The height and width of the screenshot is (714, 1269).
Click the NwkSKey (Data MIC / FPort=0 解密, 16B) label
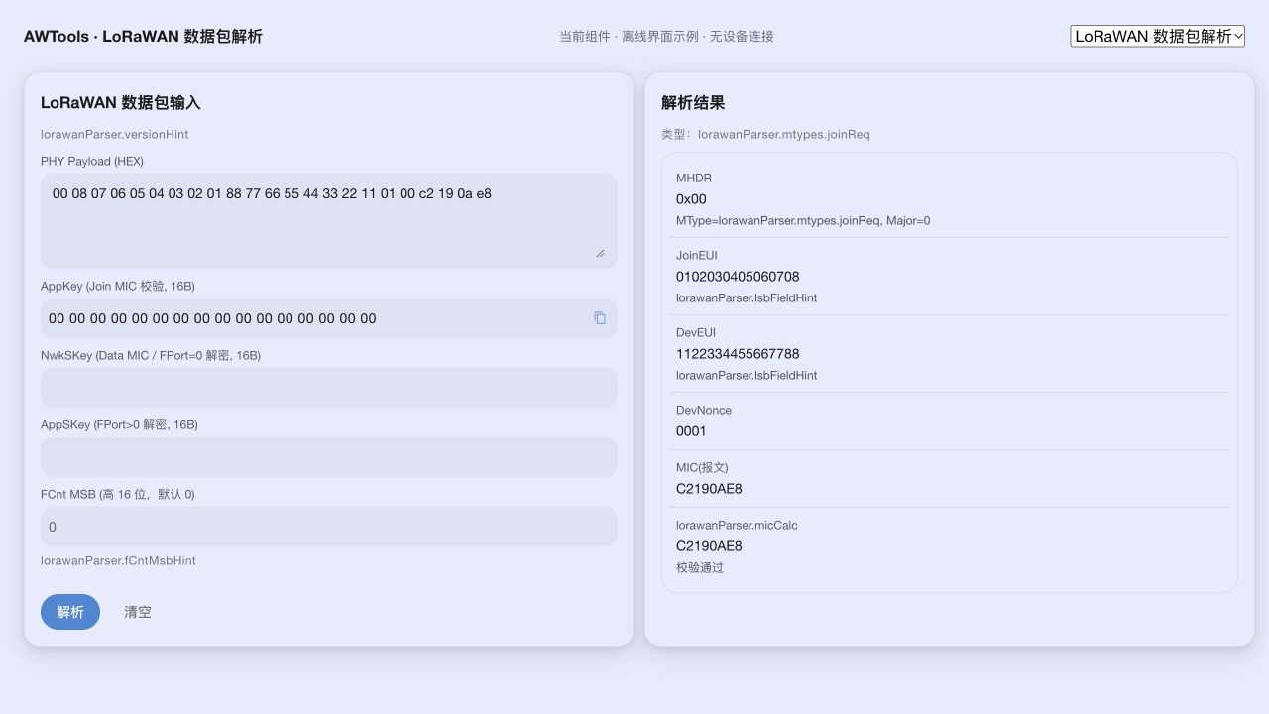pyautogui.click(x=151, y=355)
